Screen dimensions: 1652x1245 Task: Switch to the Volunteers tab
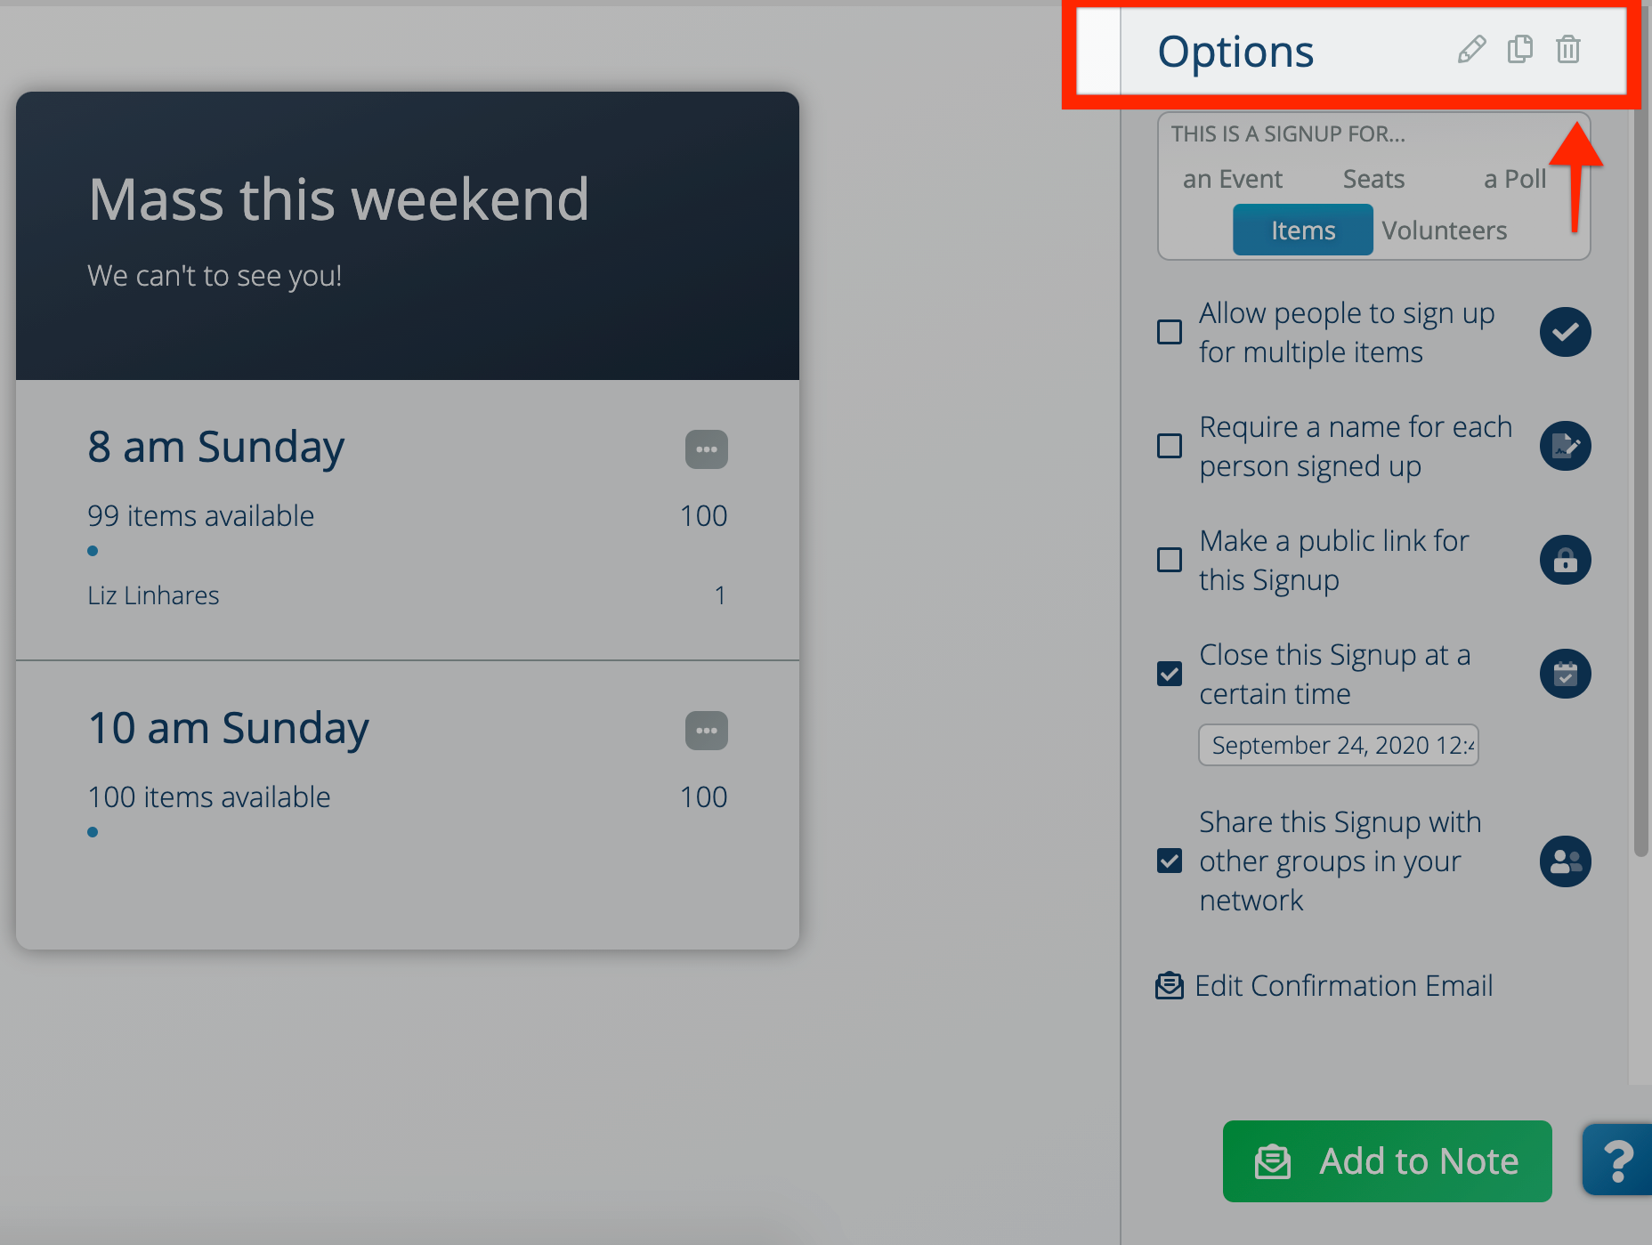[1444, 230]
